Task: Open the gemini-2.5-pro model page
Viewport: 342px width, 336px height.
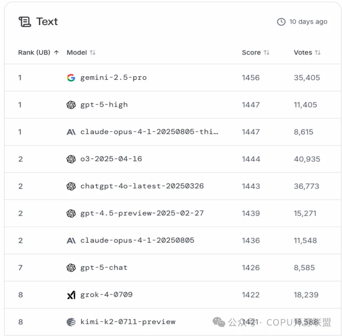Action: pos(113,78)
